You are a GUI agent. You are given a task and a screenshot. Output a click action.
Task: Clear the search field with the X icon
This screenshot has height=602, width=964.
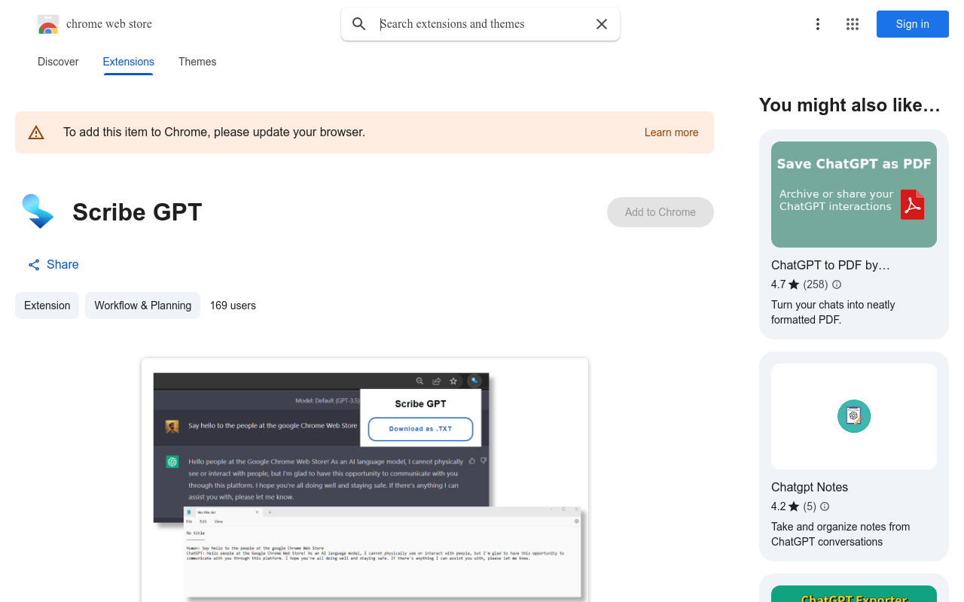coord(602,24)
